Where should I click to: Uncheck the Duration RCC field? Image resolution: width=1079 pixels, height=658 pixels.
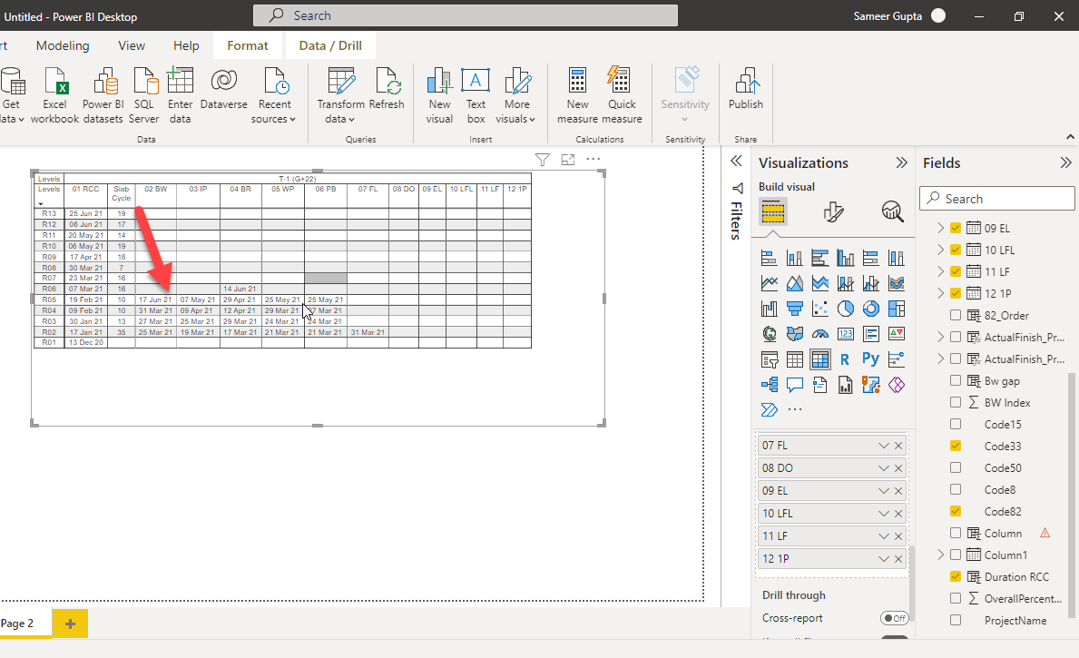point(956,577)
